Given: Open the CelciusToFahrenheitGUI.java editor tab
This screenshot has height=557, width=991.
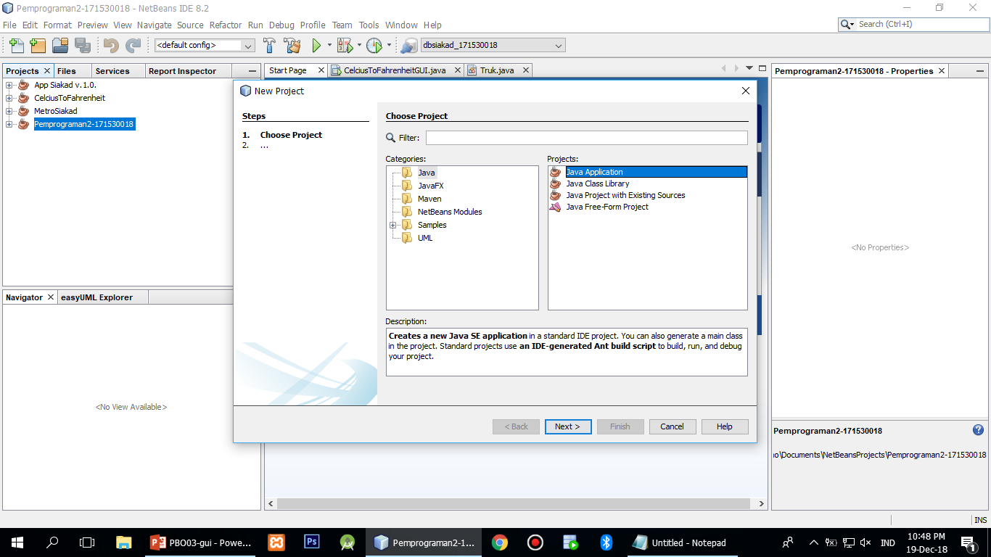Looking at the screenshot, I should [x=395, y=70].
